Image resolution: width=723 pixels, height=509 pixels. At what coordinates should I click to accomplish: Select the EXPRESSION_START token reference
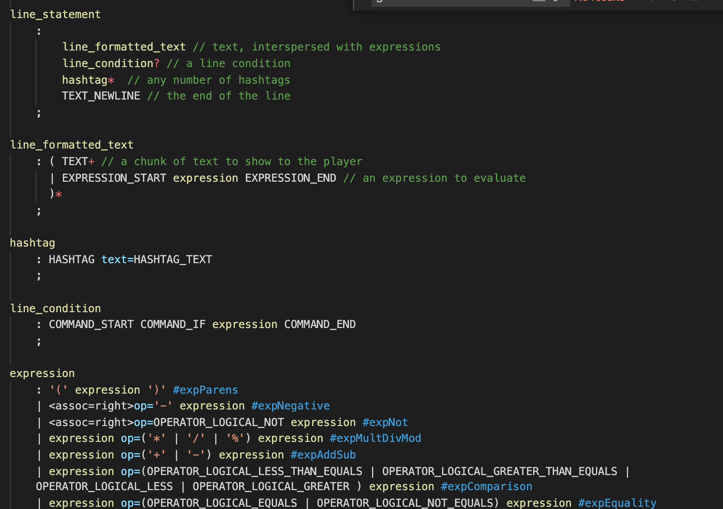(x=114, y=178)
